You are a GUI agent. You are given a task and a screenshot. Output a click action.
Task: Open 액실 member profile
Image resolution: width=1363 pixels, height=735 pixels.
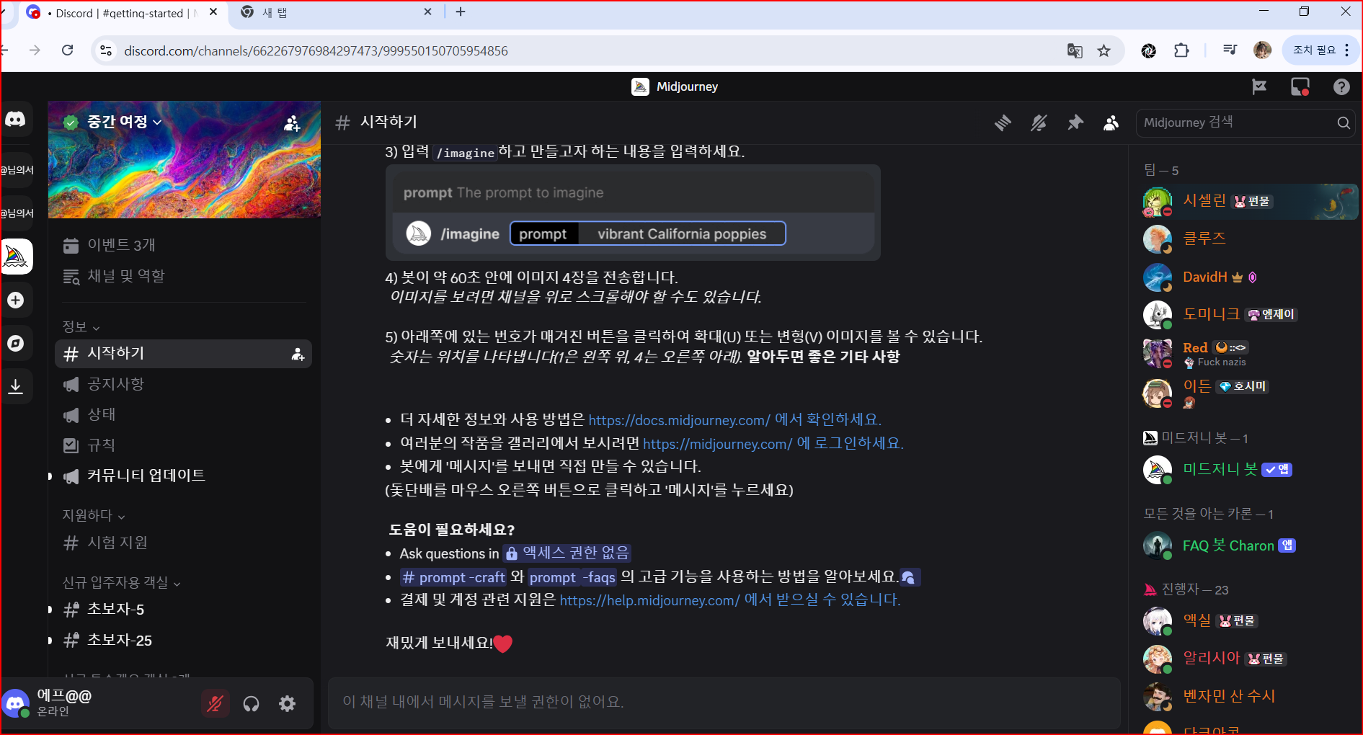pyautogui.click(x=1250, y=620)
